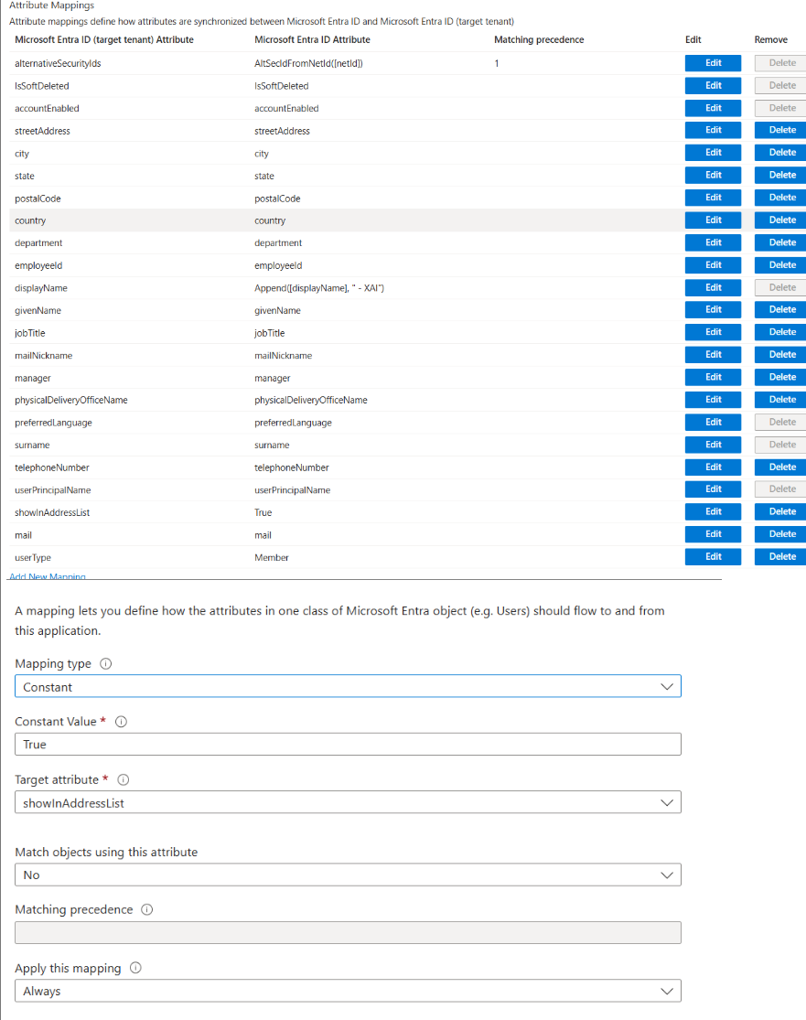Delete the mail mapping

tap(782, 534)
